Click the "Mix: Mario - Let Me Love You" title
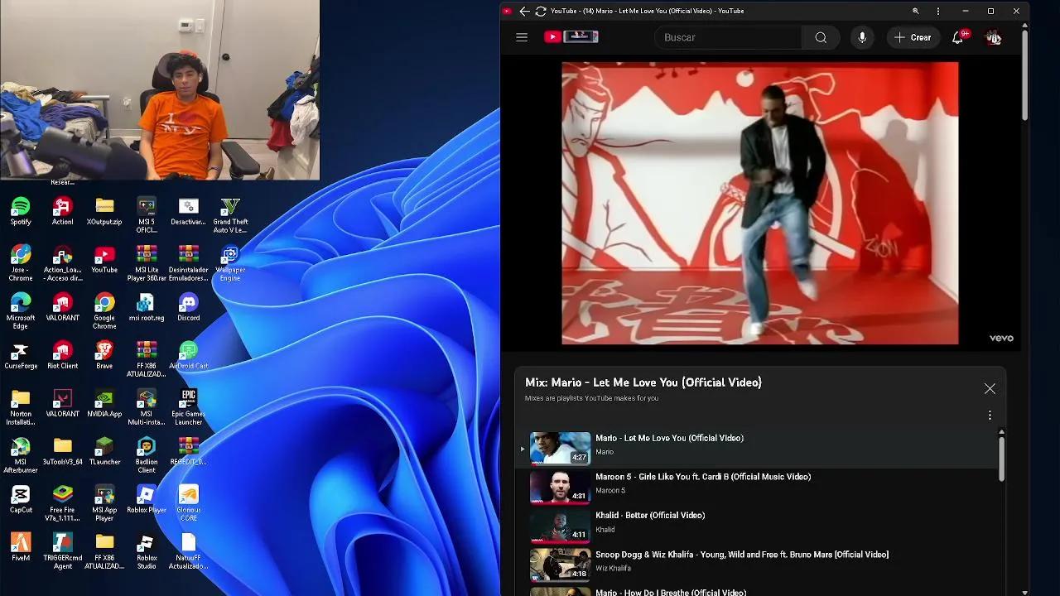 click(643, 382)
